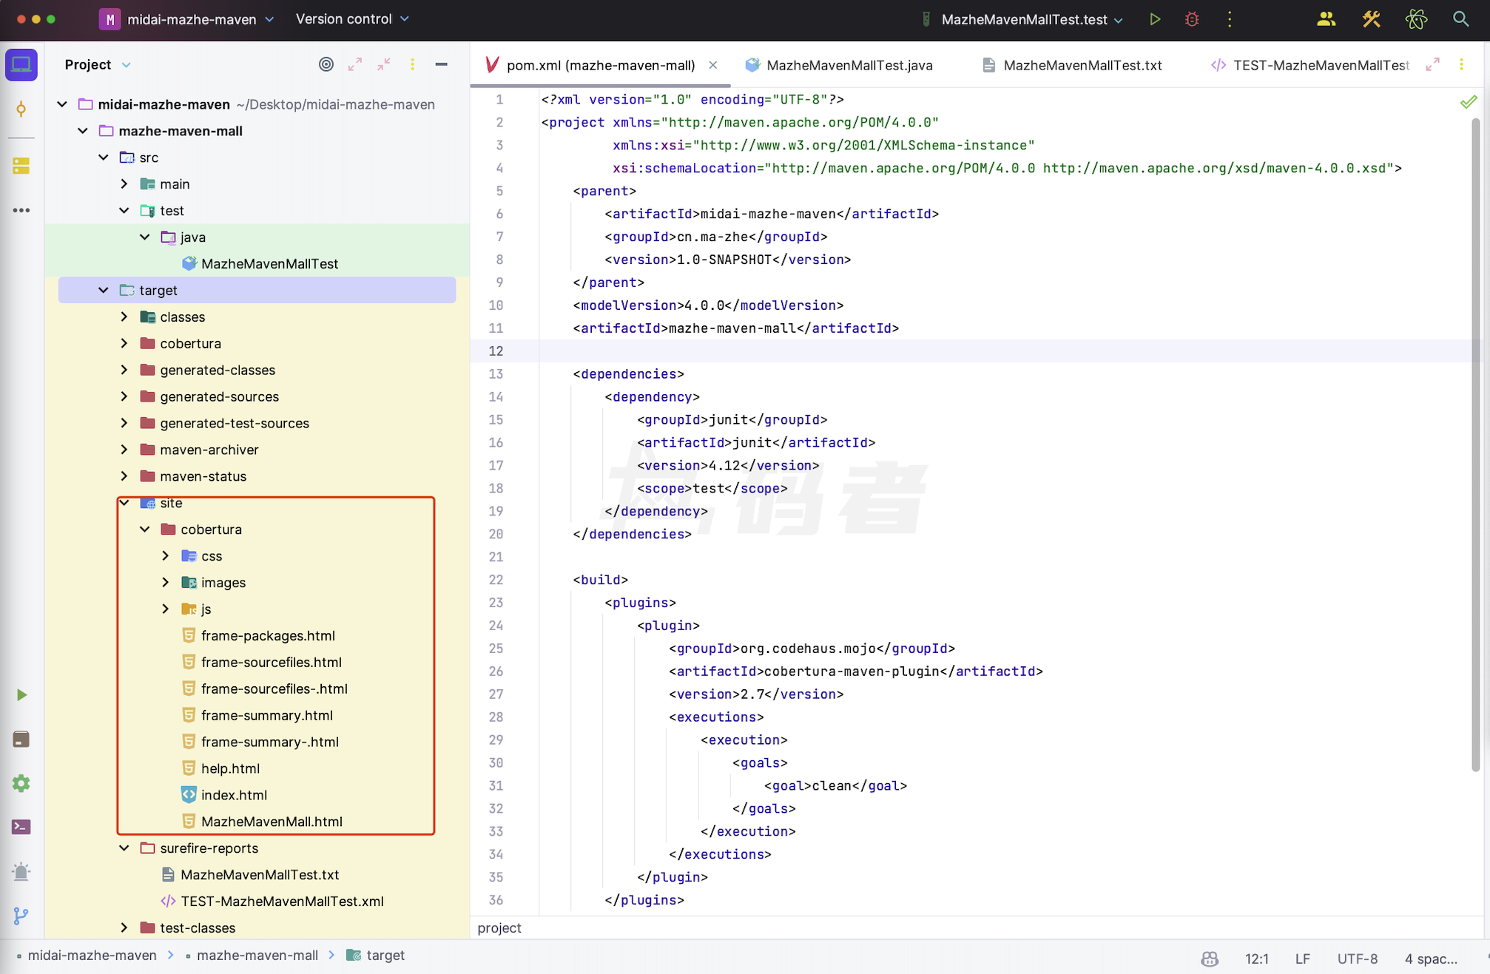The width and height of the screenshot is (1490, 974).
Task: Open Search Everywhere magnifier icon
Action: [1460, 19]
